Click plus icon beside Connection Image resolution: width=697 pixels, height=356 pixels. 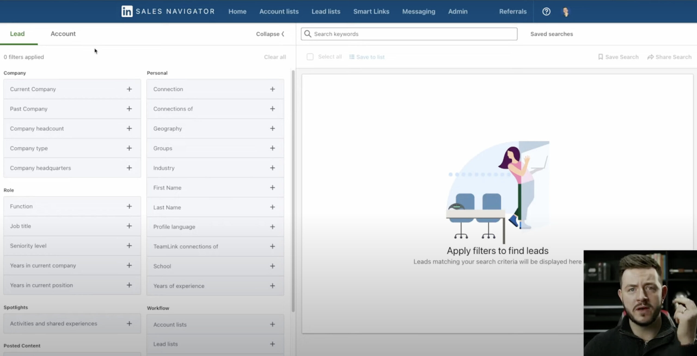[x=273, y=89]
